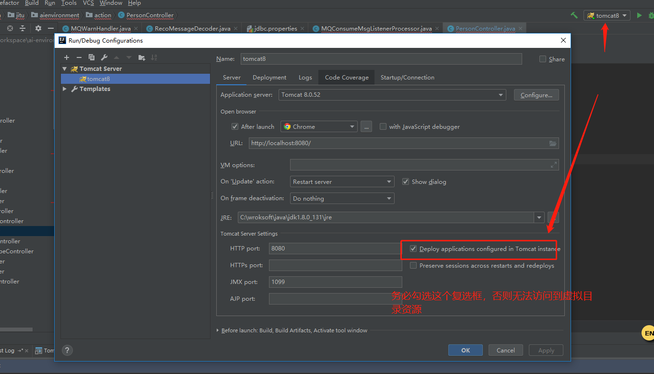Screen dimensions: 654x374
Task: Open the Build menu
Action: point(32,3)
